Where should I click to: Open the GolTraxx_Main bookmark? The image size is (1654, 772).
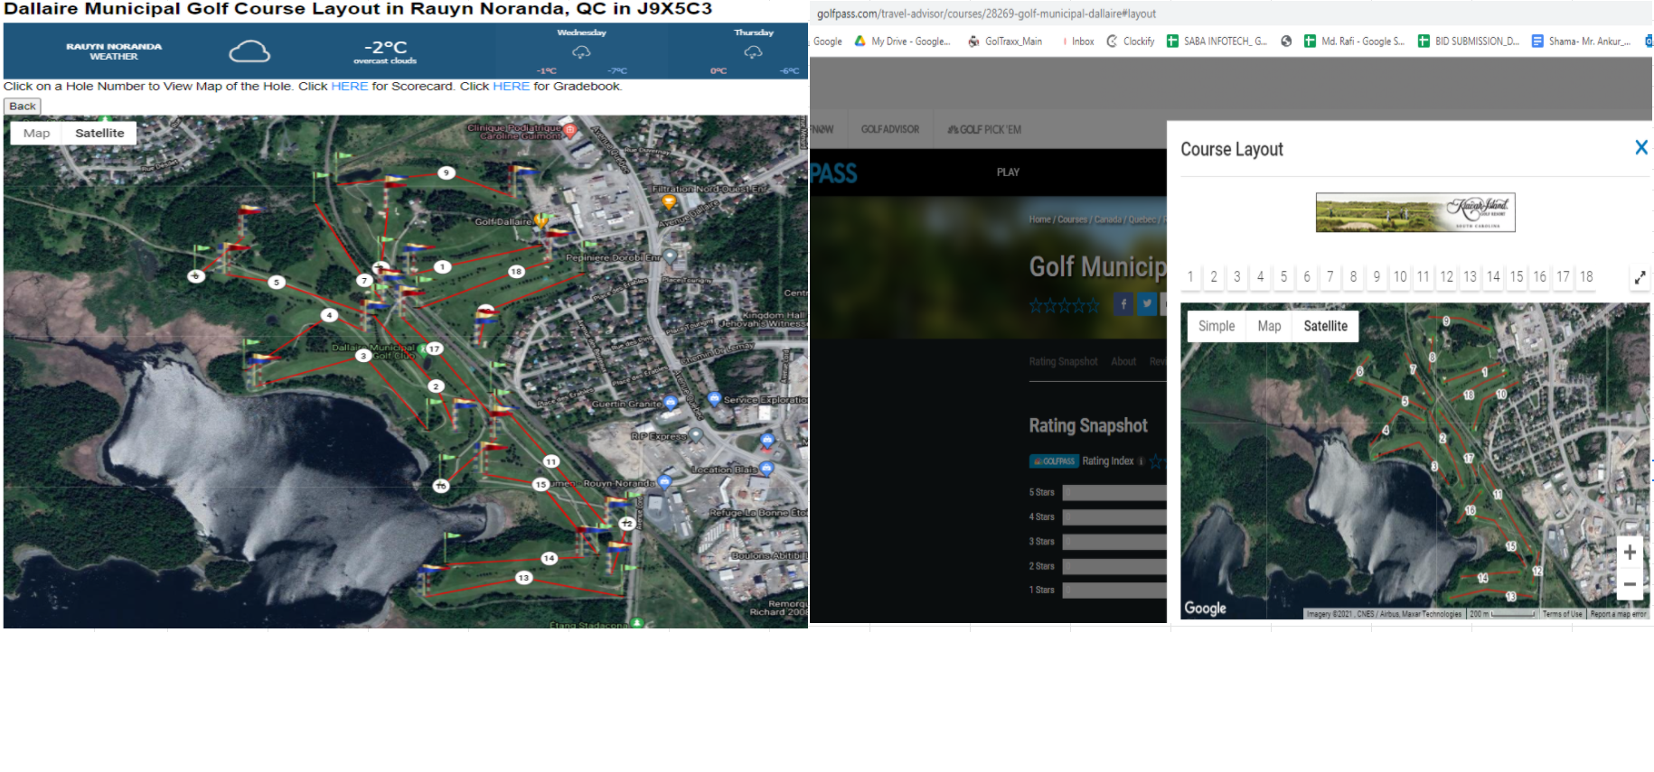tap(1005, 41)
